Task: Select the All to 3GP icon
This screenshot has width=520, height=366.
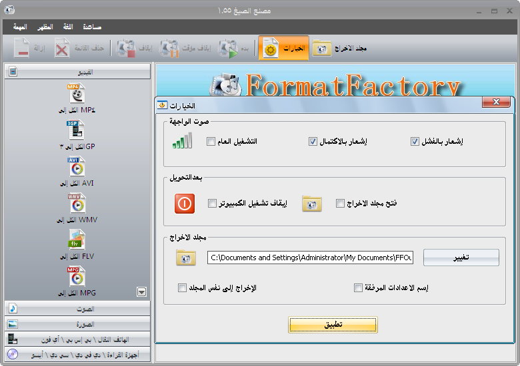Action: click(75, 130)
